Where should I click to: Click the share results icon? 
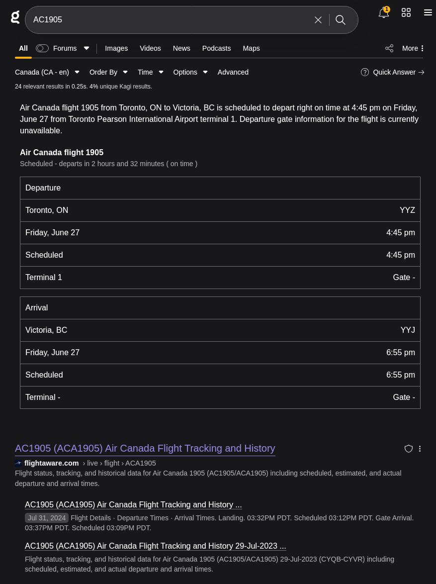pyautogui.click(x=389, y=48)
